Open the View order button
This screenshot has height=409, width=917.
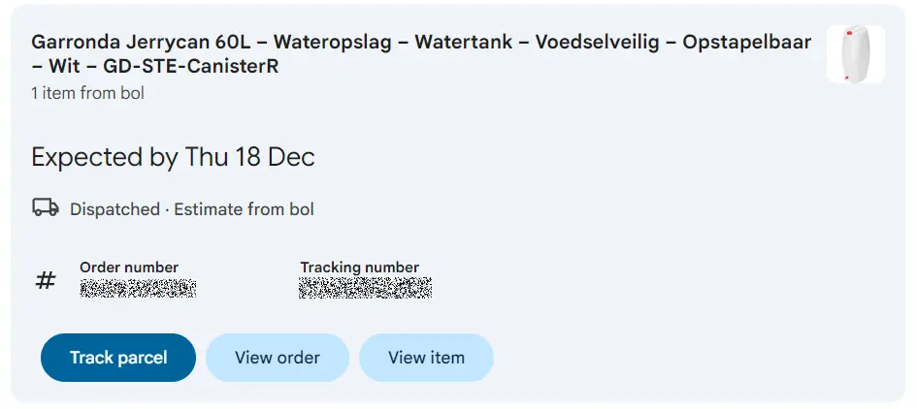pos(277,358)
